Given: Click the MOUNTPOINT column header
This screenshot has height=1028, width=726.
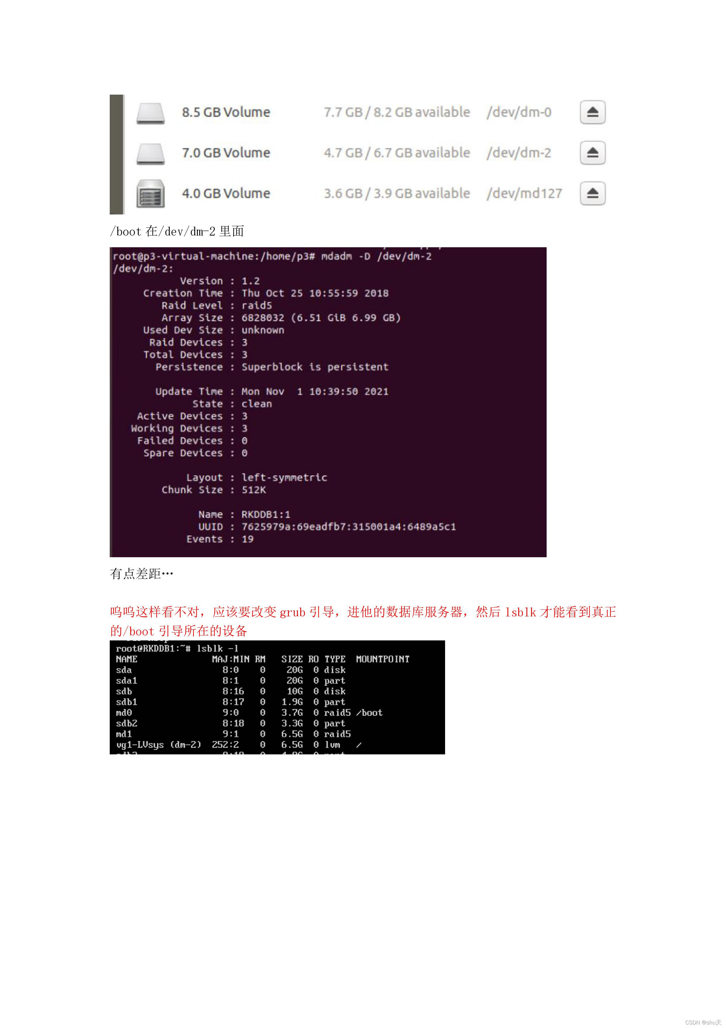Looking at the screenshot, I should point(382,659).
